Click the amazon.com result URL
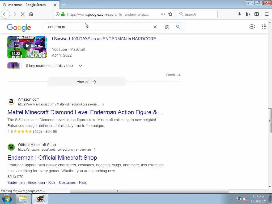Viewport: 272px width, 204px height. pos(58,104)
